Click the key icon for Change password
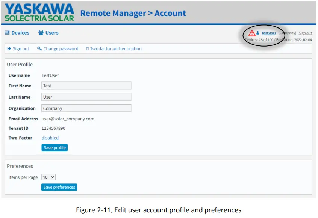Viewport: 318px width, 218px height. pos(39,48)
